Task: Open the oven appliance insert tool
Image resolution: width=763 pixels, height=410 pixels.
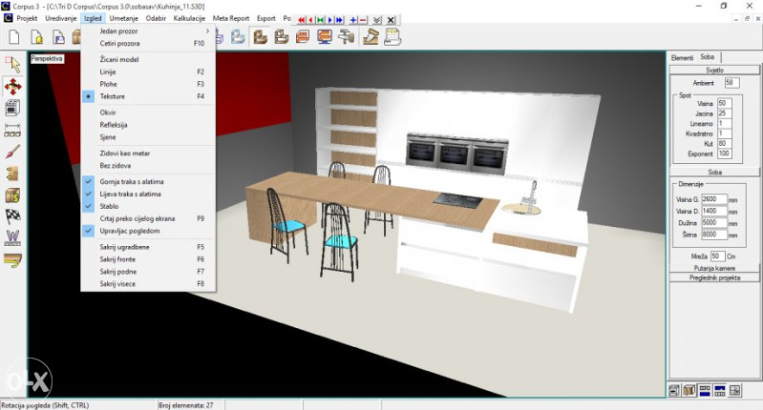Action: (12, 108)
